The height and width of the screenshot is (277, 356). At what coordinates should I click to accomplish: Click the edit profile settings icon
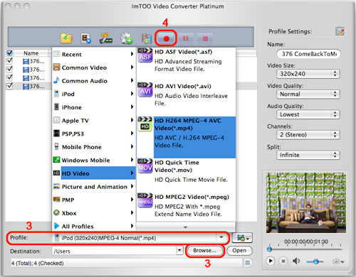pos(340,31)
